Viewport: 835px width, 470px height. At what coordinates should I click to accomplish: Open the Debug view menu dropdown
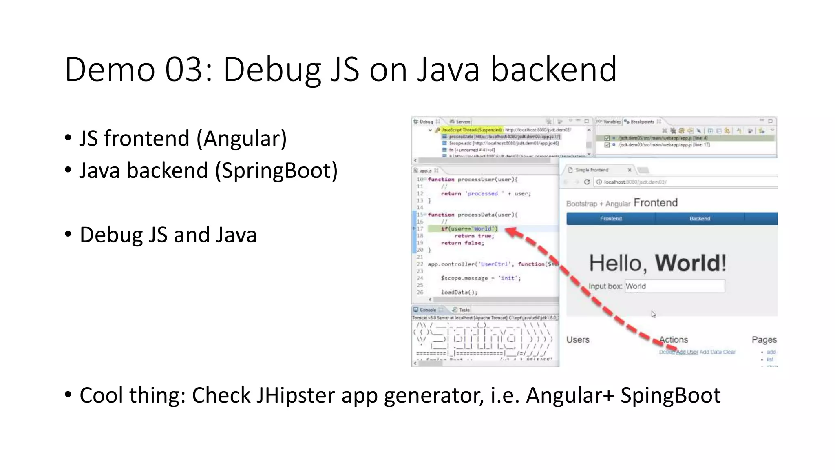(571, 120)
